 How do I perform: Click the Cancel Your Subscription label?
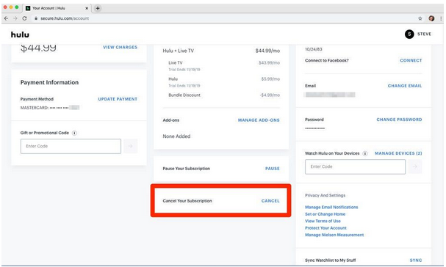tap(187, 201)
